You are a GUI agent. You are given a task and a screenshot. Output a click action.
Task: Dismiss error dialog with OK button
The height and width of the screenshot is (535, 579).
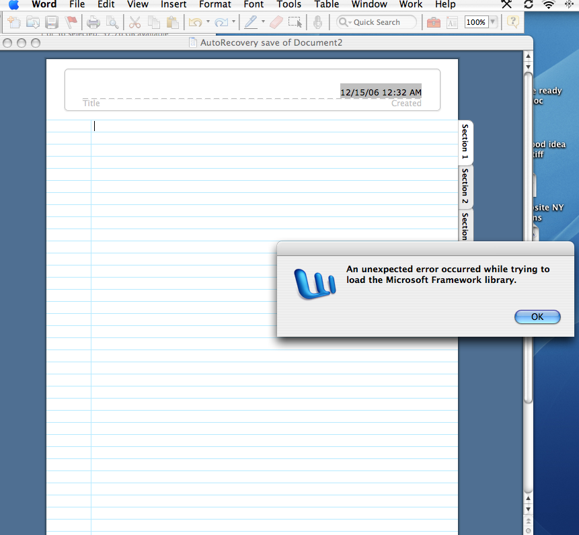coord(537,317)
